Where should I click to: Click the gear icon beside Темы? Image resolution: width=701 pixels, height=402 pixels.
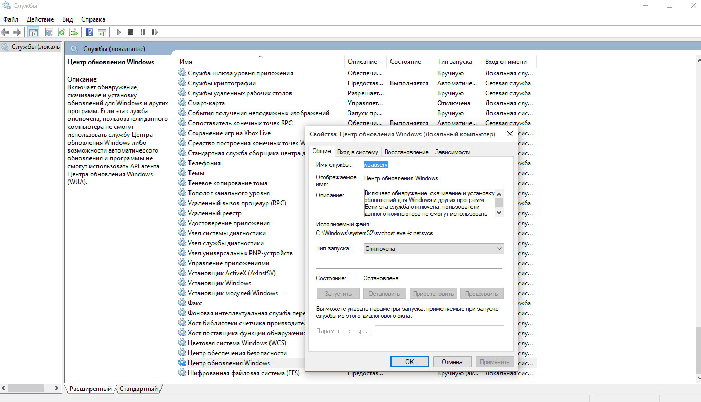[x=183, y=173]
